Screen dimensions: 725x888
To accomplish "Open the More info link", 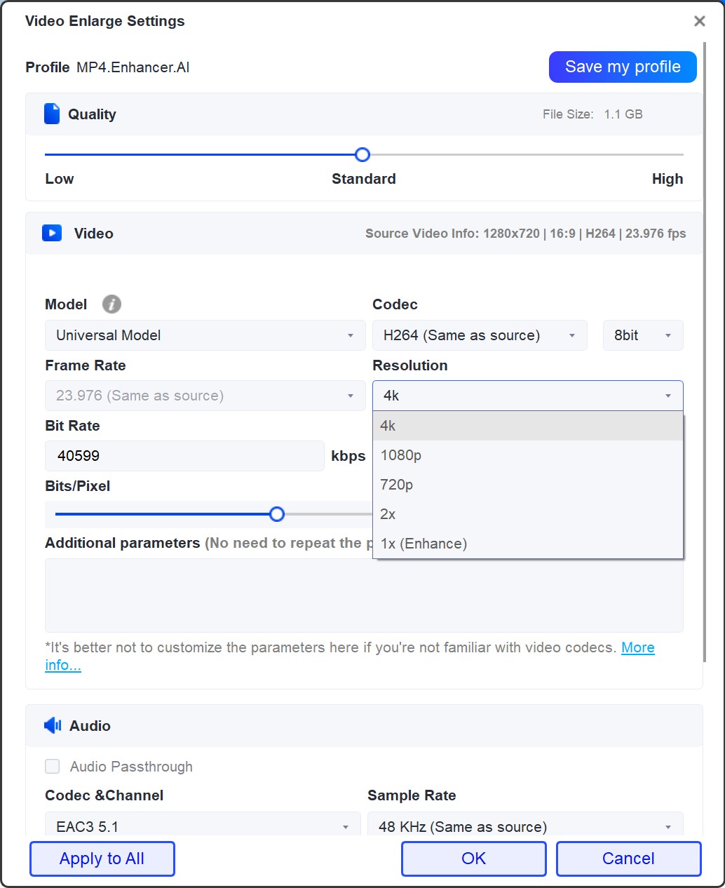I will pyautogui.click(x=637, y=647).
